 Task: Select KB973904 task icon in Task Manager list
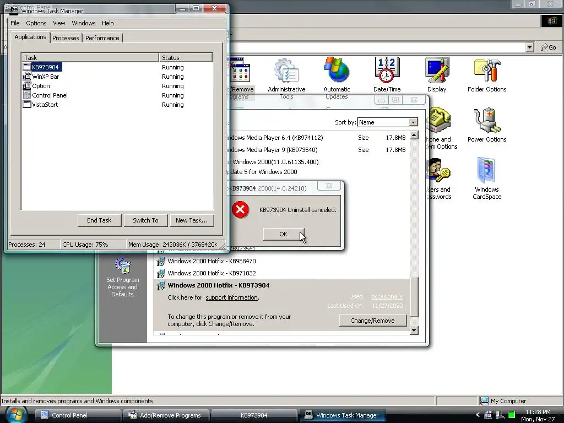pos(27,67)
